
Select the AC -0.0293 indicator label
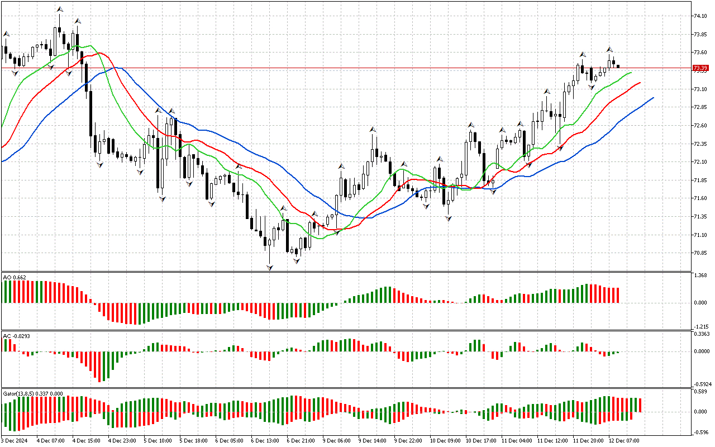click(16, 336)
